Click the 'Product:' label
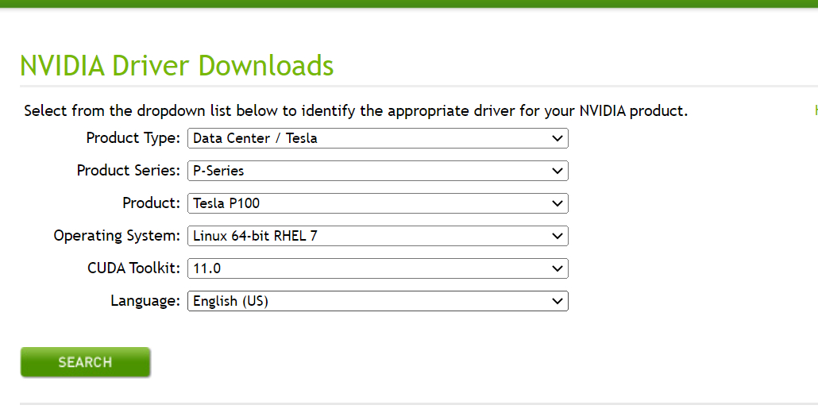Viewport: 818px width, 409px height. [151, 203]
